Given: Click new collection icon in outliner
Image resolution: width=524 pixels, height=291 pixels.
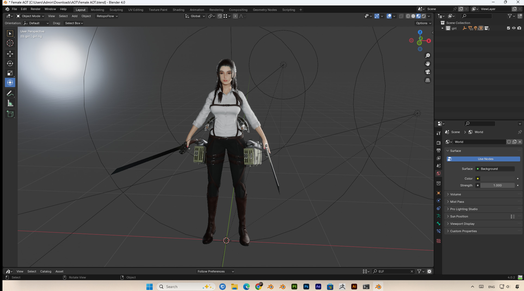Looking at the screenshot, I should 520,16.
